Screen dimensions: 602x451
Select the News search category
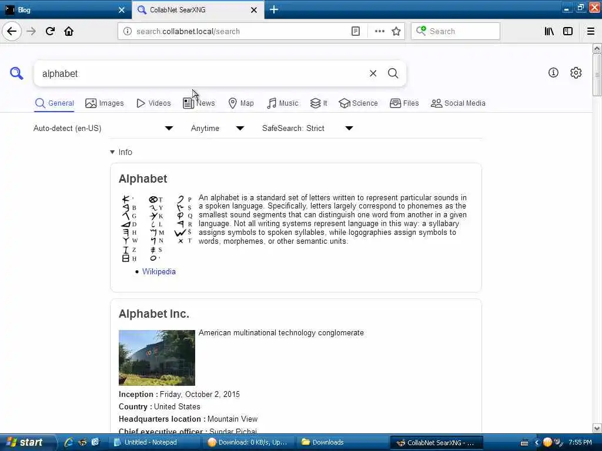click(199, 103)
